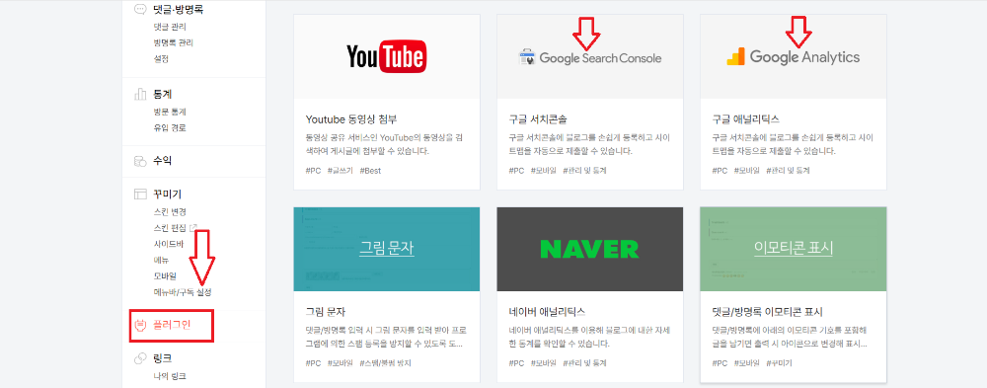The height and width of the screenshot is (388, 987).
Task: Open 설정 under 댓글·방명록
Action: pyautogui.click(x=161, y=58)
